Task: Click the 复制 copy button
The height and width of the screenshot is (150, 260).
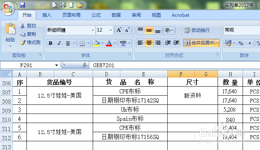Action: coord(28,34)
